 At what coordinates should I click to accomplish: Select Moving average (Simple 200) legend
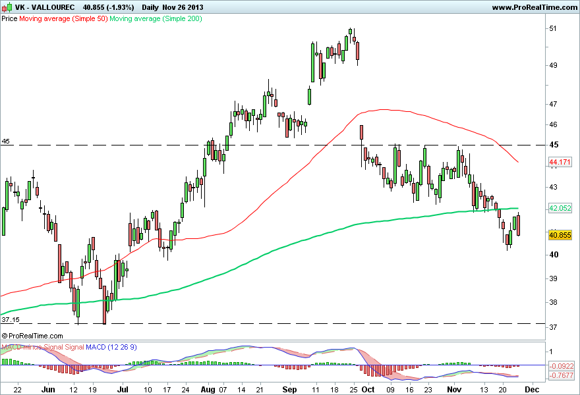(x=156, y=18)
